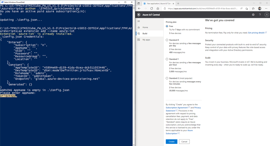Viewport: 270px width, 146px height.
Task: Select the New application browser tab
Action: (x=158, y=4)
